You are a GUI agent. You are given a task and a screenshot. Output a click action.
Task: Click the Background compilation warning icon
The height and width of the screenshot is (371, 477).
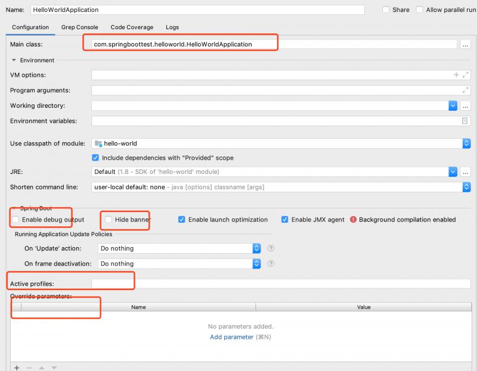pos(353,219)
